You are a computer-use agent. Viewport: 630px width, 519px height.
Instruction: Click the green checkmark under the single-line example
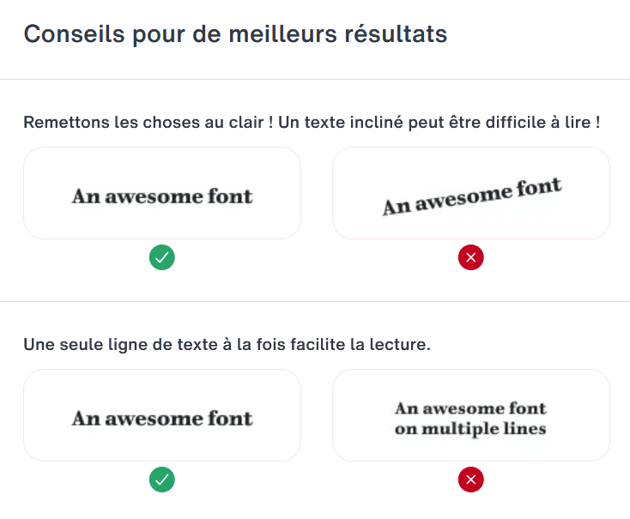coord(162,480)
